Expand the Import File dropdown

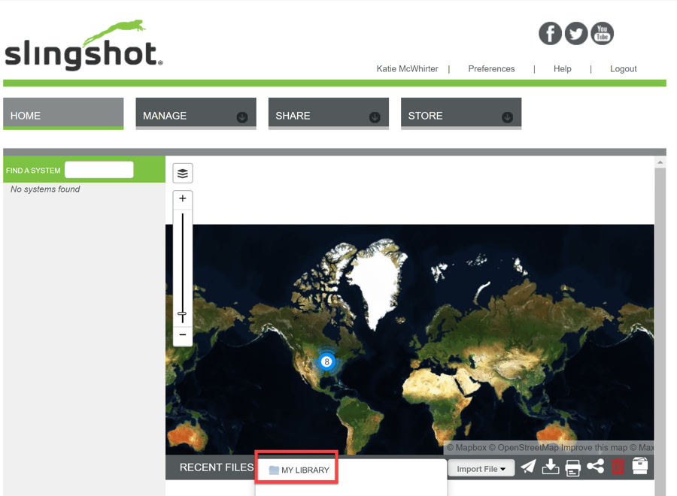[481, 469]
